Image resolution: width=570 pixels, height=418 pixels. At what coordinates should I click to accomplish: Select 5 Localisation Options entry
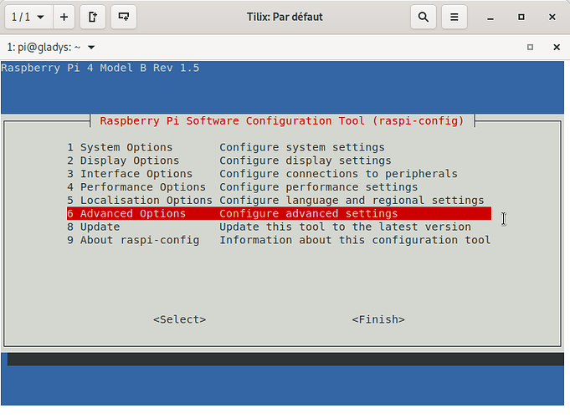click(x=279, y=201)
